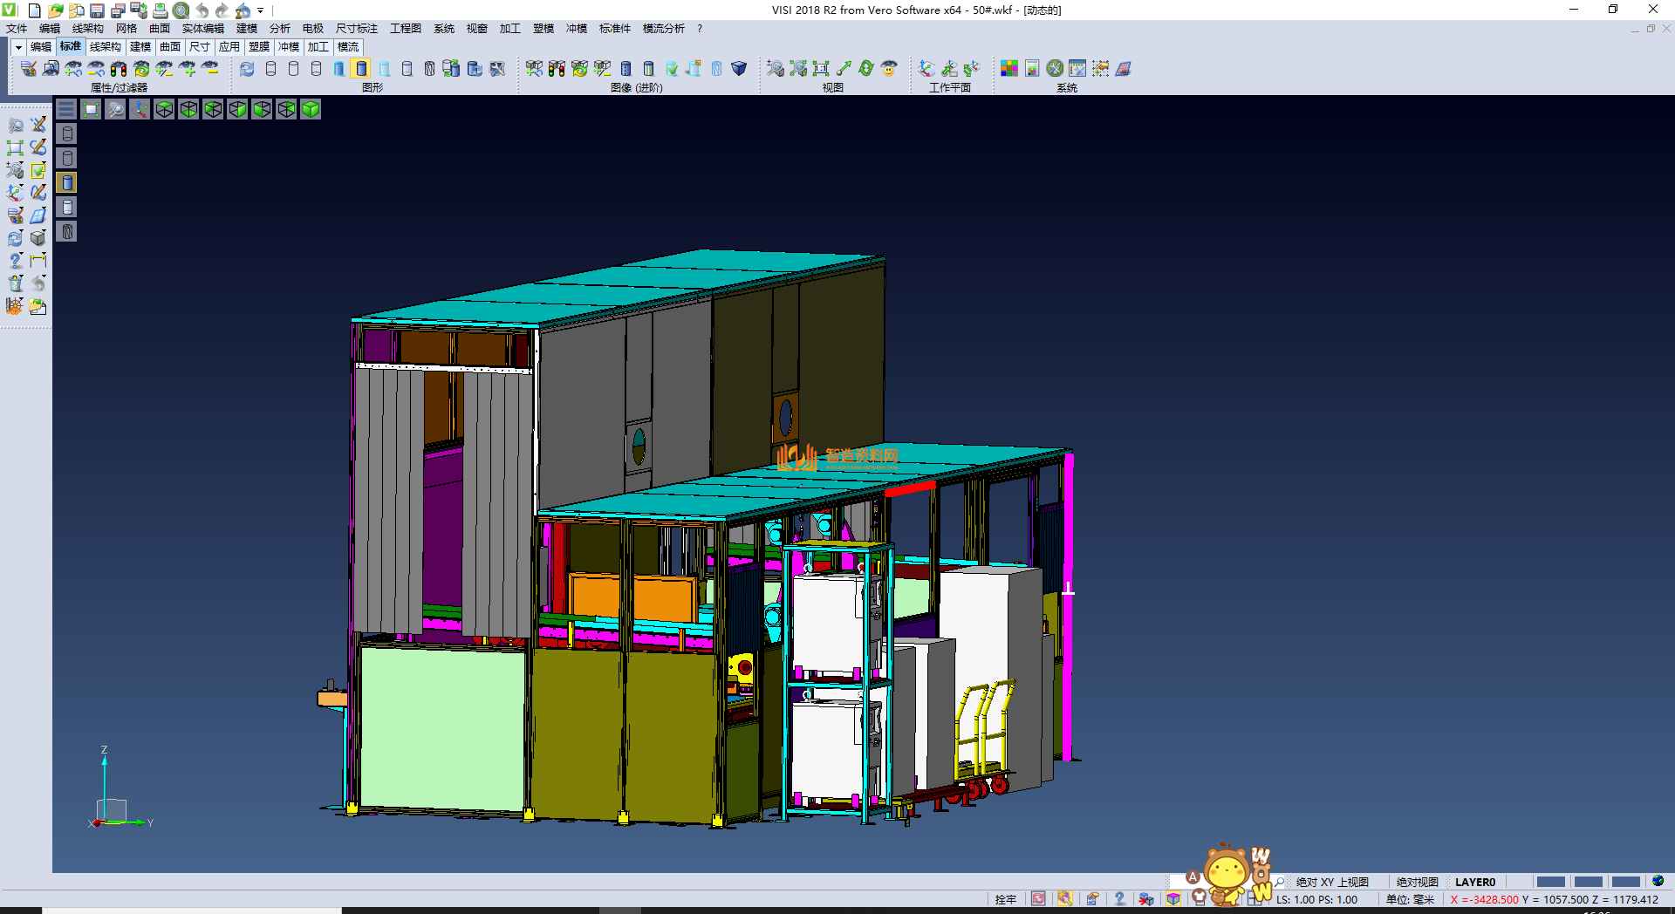The width and height of the screenshot is (1675, 914).
Task: Click the green refresh arrows view icon
Action: (866, 69)
